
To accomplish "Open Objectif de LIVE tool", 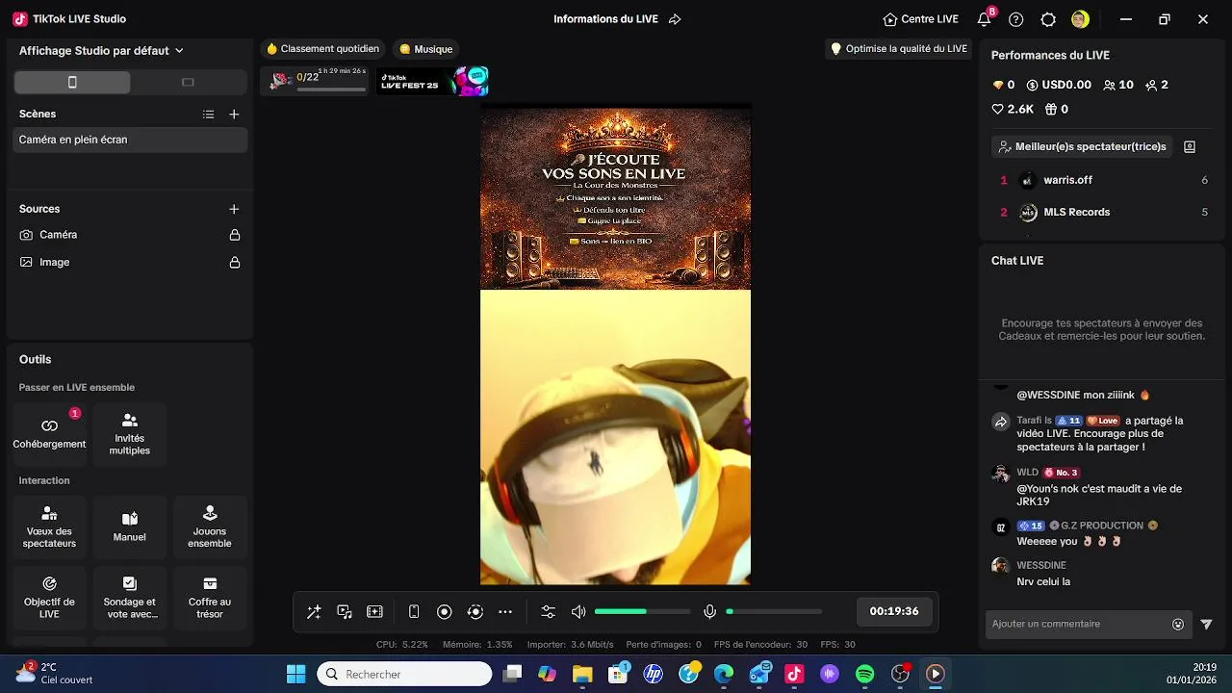I will (49, 598).
